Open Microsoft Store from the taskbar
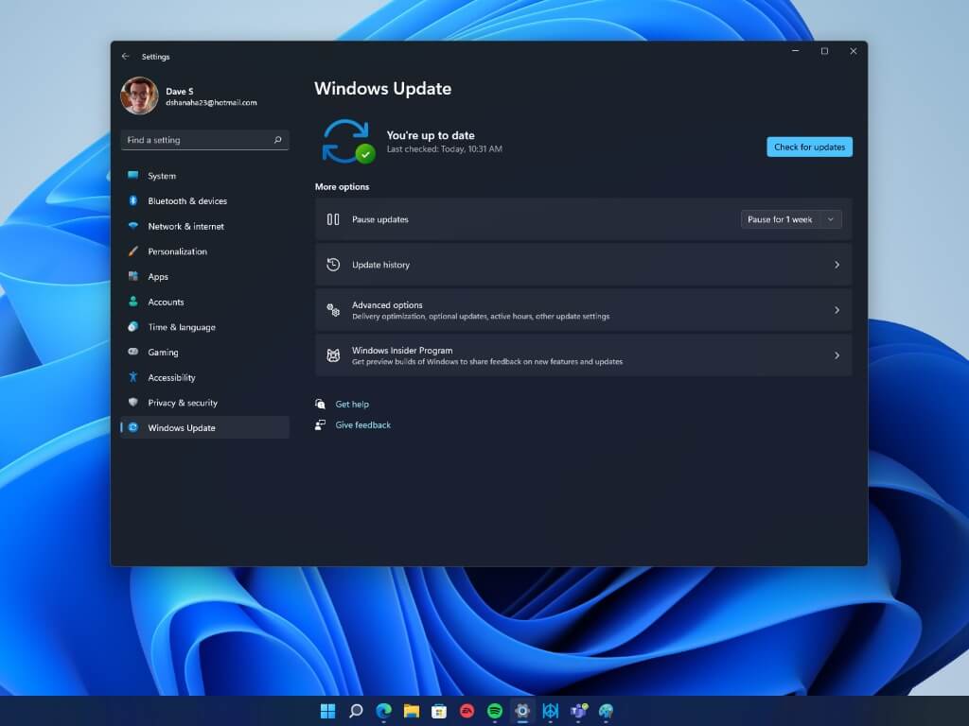Screen dimensions: 969x726 [439, 711]
